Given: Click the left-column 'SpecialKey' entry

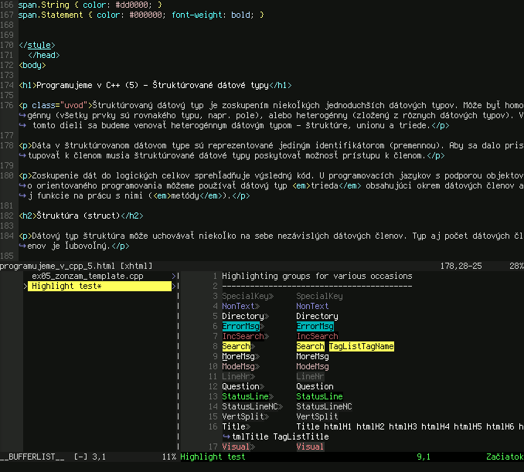Looking at the screenshot, I should (245, 296).
